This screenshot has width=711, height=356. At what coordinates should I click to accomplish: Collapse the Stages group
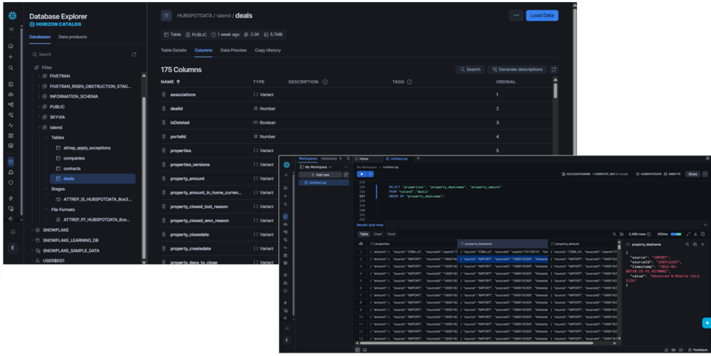[46, 189]
